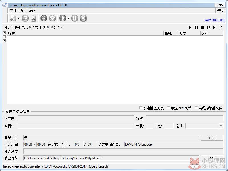Click the 跳过 button
Image resolution: width=228 pixels, height=171 pixels.
212,138
